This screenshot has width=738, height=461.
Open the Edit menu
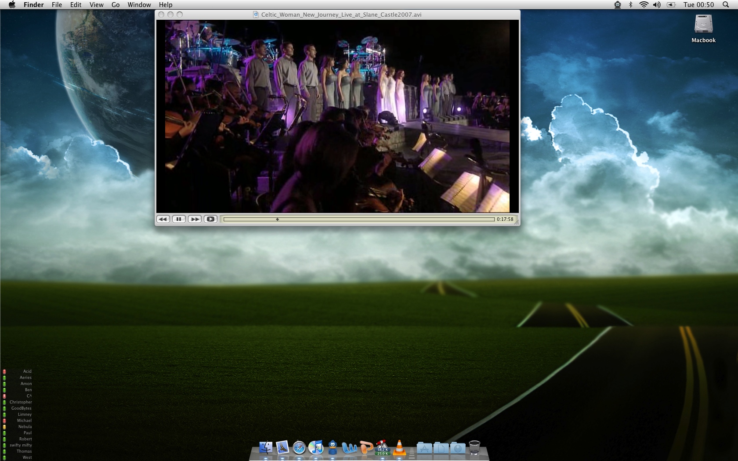click(76, 4)
